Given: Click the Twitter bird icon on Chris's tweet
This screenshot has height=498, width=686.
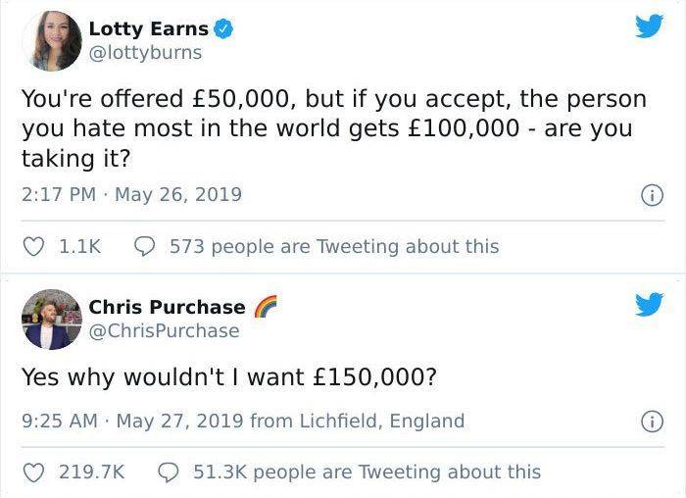Looking at the screenshot, I should pyautogui.click(x=648, y=306).
